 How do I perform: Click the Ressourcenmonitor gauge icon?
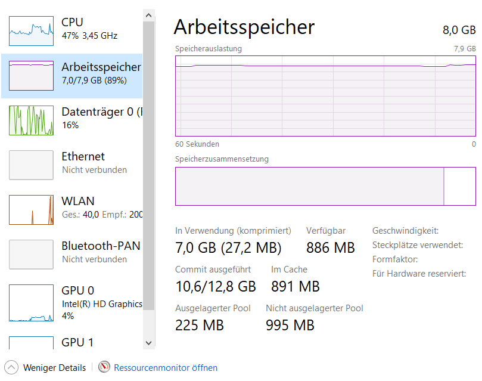click(x=104, y=367)
